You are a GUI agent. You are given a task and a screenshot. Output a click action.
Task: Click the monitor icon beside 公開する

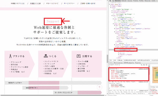pyautogui.click(x=78, y=56)
